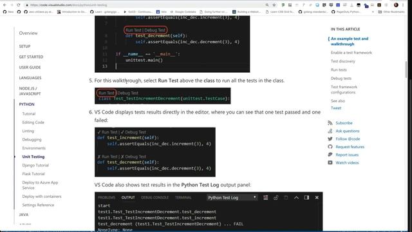This screenshot has height=232, width=412.
Task: Open the Report issues link
Action: (x=347, y=155)
